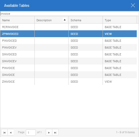Pick the PINVOICEV table entry
139x137 pixels.
[x=68, y=48]
